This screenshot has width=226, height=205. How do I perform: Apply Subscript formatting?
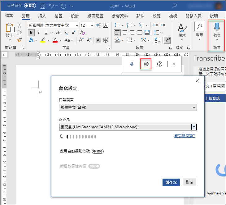(x=66, y=33)
